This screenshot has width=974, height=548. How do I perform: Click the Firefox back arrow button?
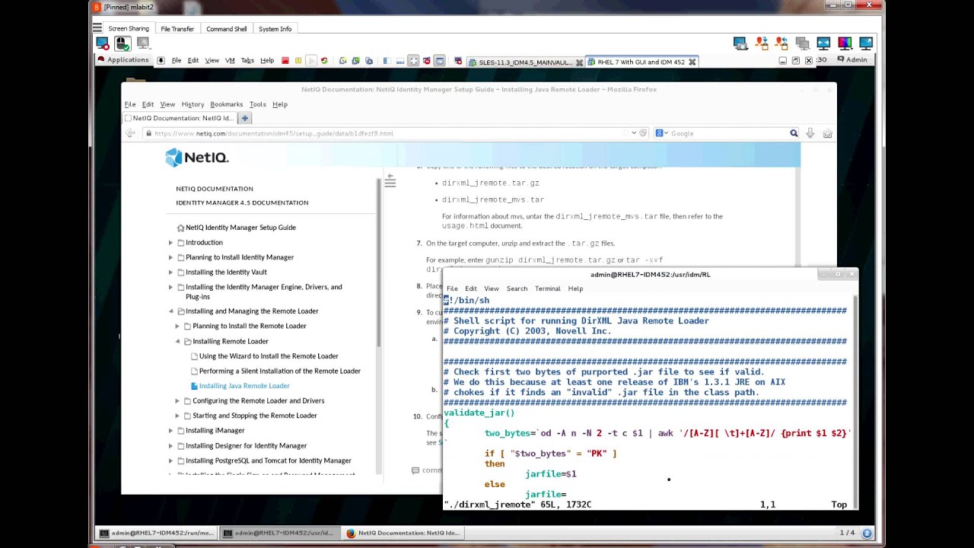click(130, 133)
